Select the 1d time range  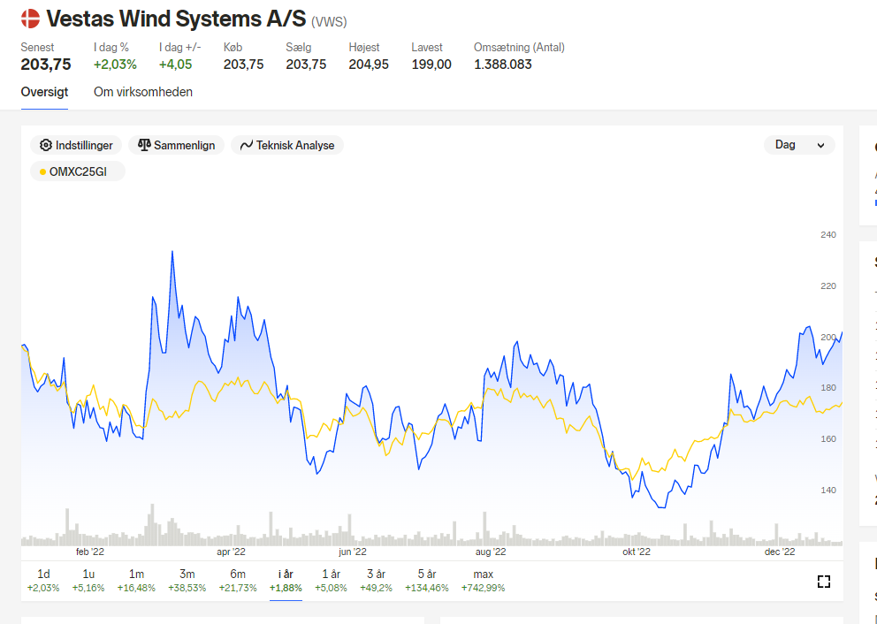[x=43, y=581]
